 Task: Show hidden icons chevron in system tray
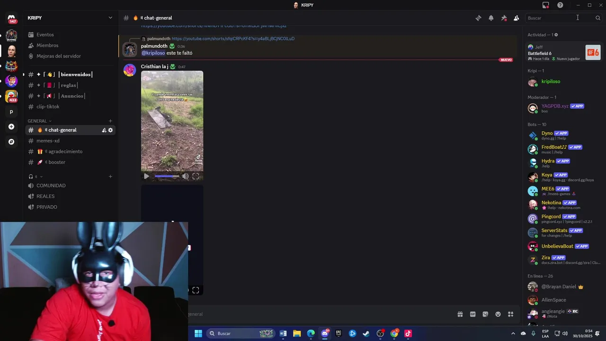coord(513,333)
